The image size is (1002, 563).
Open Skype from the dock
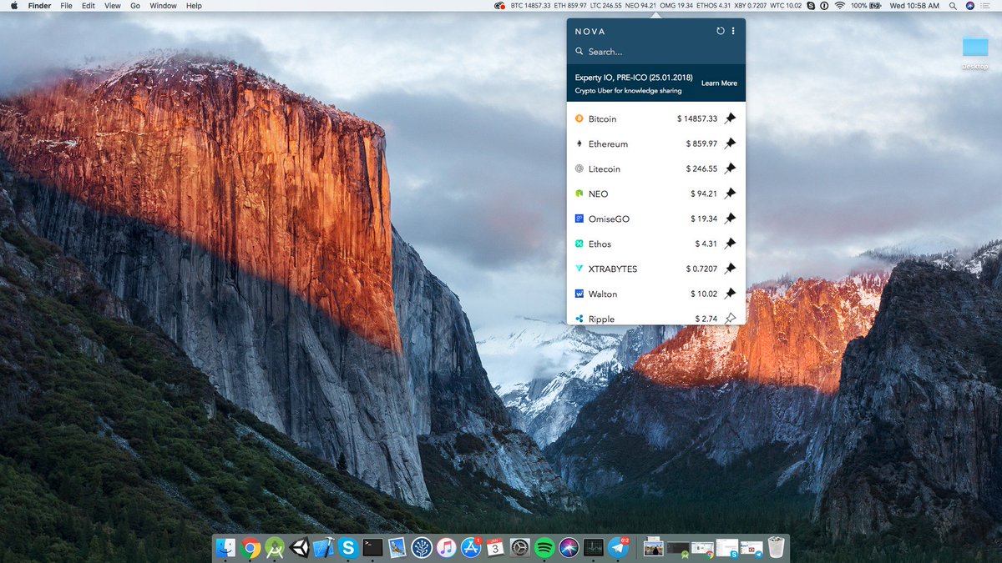[x=348, y=547]
